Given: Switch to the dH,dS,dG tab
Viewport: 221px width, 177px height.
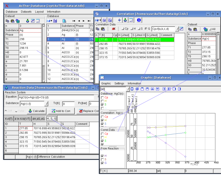Looking at the screenshot, I should point(39,118).
